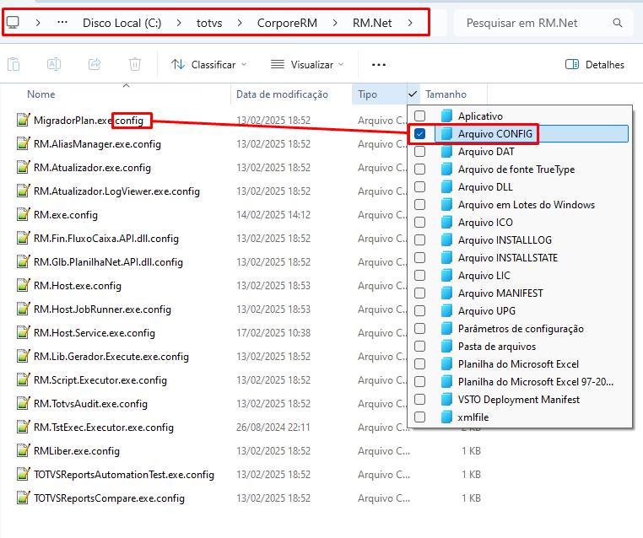The height and width of the screenshot is (538, 643).
Task: Select RM.TstExec.Executor.exe.config file name
Action: (x=103, y=427)
